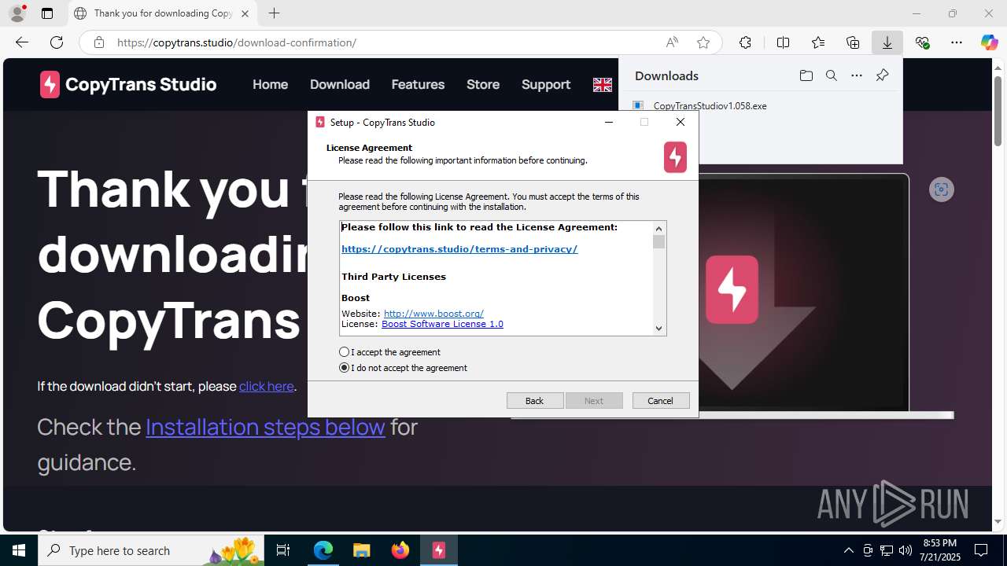Click the CopyTrans Studio site logo

[128, 84]
